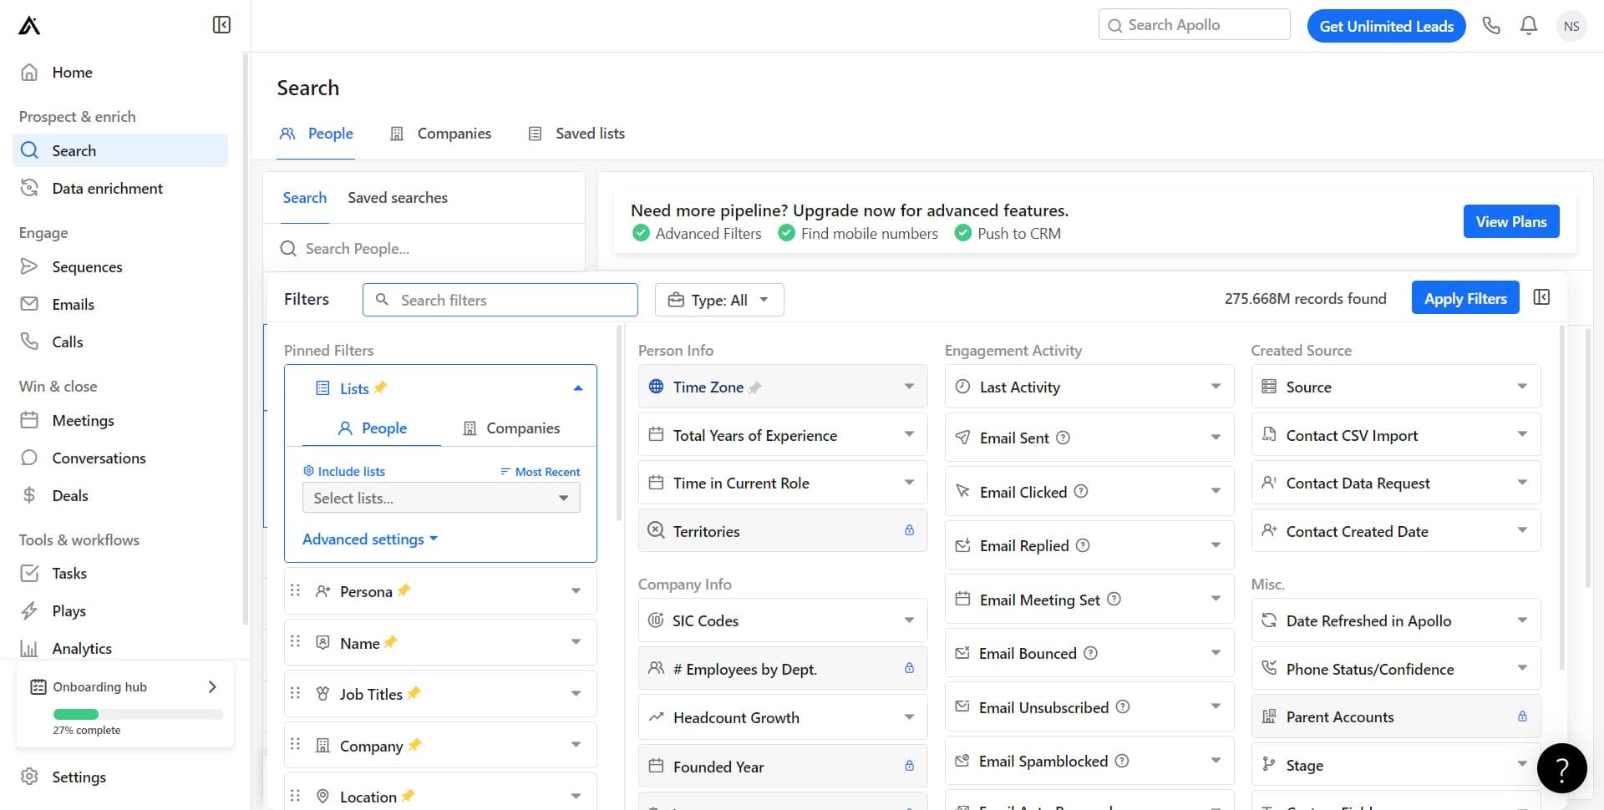Click the View Plans button
The width and height of the screenshot is (1604, 810).
tap(1510, 221)
